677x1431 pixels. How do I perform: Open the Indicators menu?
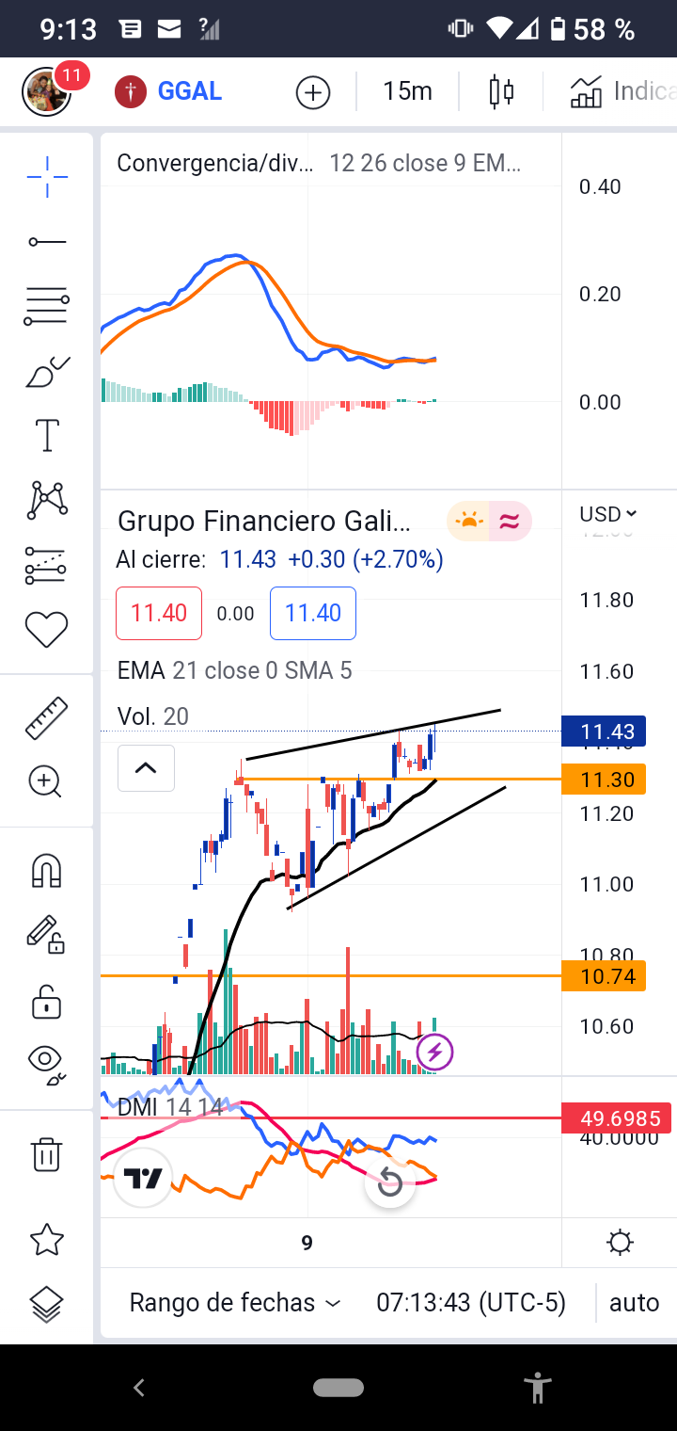click(622, 91)
